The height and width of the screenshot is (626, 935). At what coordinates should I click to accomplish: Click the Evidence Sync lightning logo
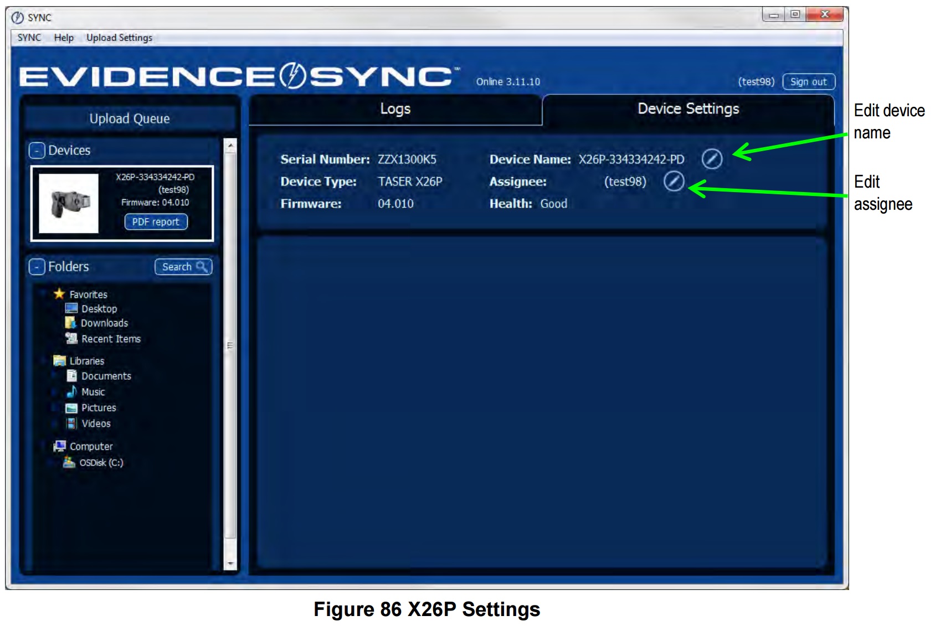click(x=292, y=76)
